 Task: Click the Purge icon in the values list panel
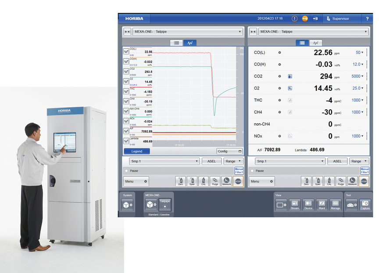click(341, 181)
